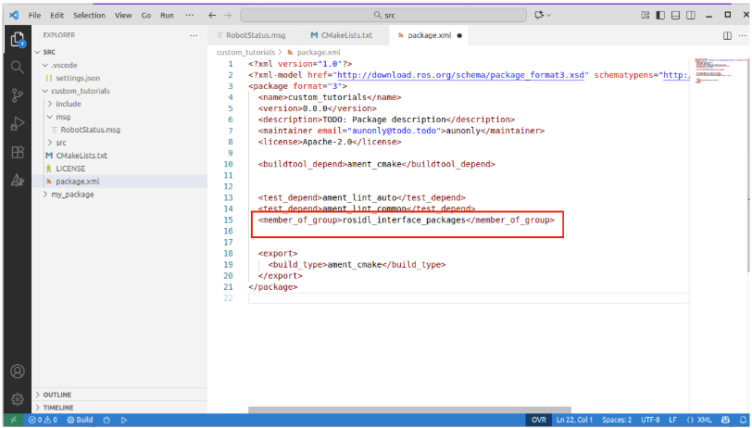Switch to the CMakeLists.txt tab
Image resolution: width=752 pixels, height=428 pixels.
pos(341,35)
